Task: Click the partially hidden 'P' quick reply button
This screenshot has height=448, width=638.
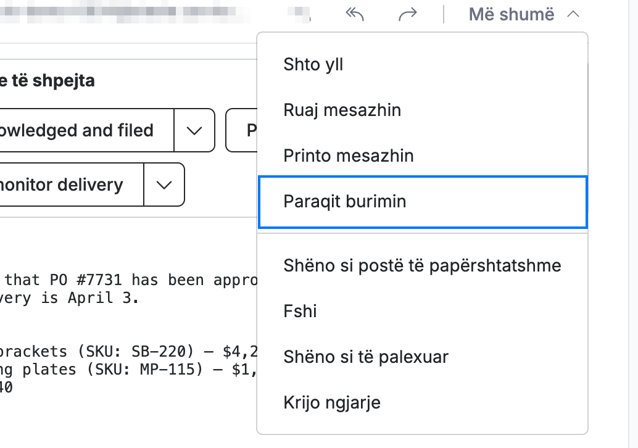Action: click(x=242, y=130)
